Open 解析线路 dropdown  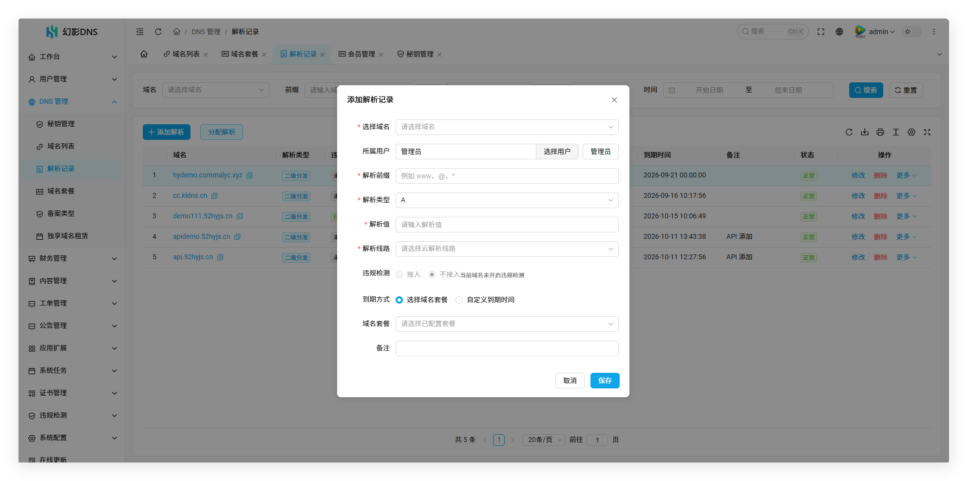click(x=507, y=249)
